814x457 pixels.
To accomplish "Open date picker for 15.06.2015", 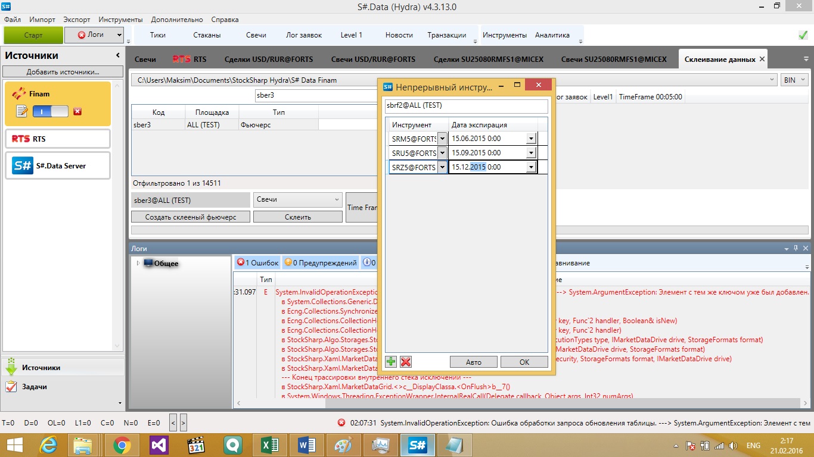I will (x=531, y=139).
